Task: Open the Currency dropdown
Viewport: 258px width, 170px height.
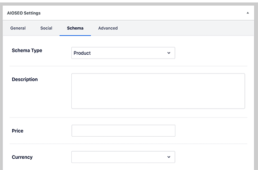Action: coord(123,157)
